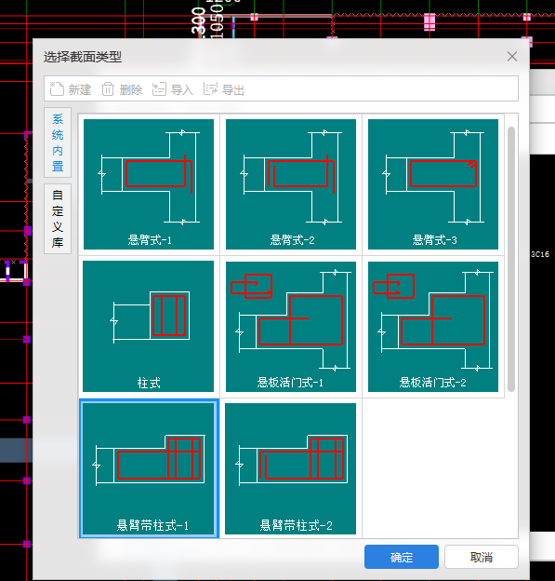Select the 悬臂带柱式-1 section thumbnail
This screenshot has width=555, height=581.
click(149, 468)
